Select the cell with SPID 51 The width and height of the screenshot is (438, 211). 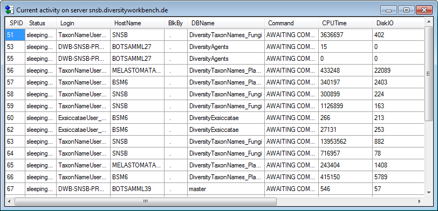click(x=15, y=35)
